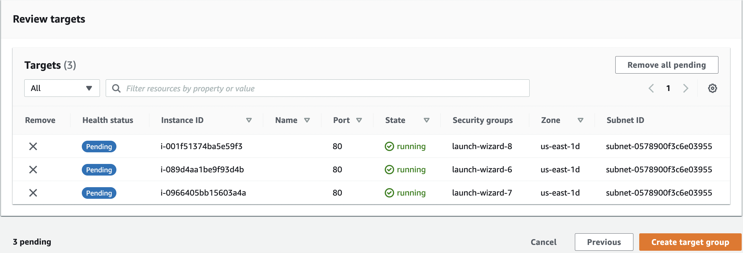Sort targets by Zone column
The width and height of the screenshot is (743, 253).
[580, 120]
